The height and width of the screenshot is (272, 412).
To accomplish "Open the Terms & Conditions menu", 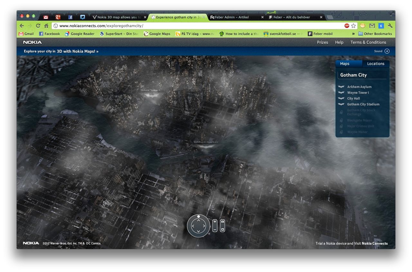I will [368, 42].
